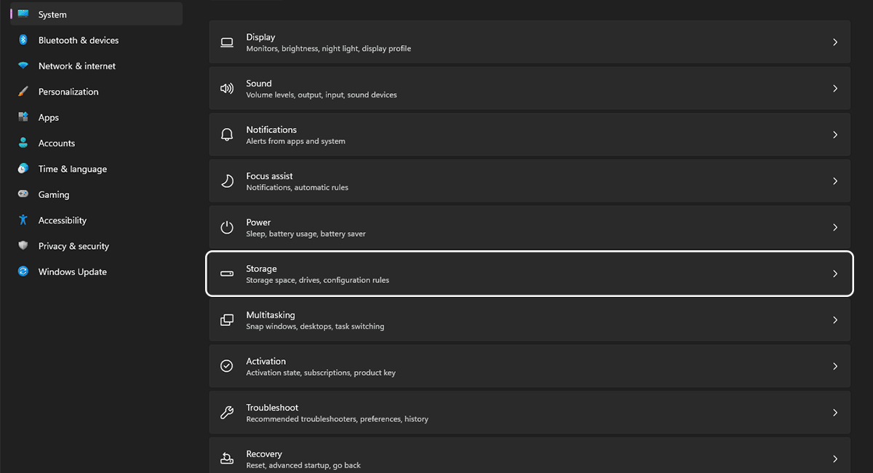Expand the Display settings chevron
The height and width of the screenshot is (473, 873).
pos(834,42)
